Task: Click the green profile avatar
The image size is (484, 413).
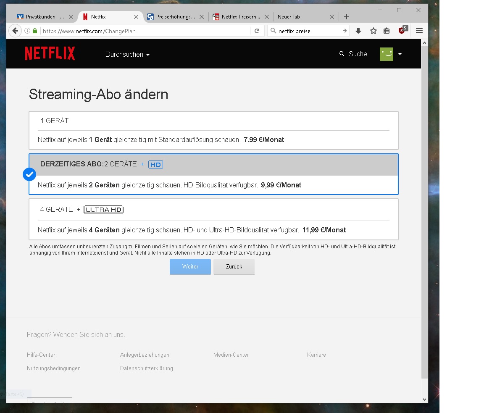Action: (387, 54)
